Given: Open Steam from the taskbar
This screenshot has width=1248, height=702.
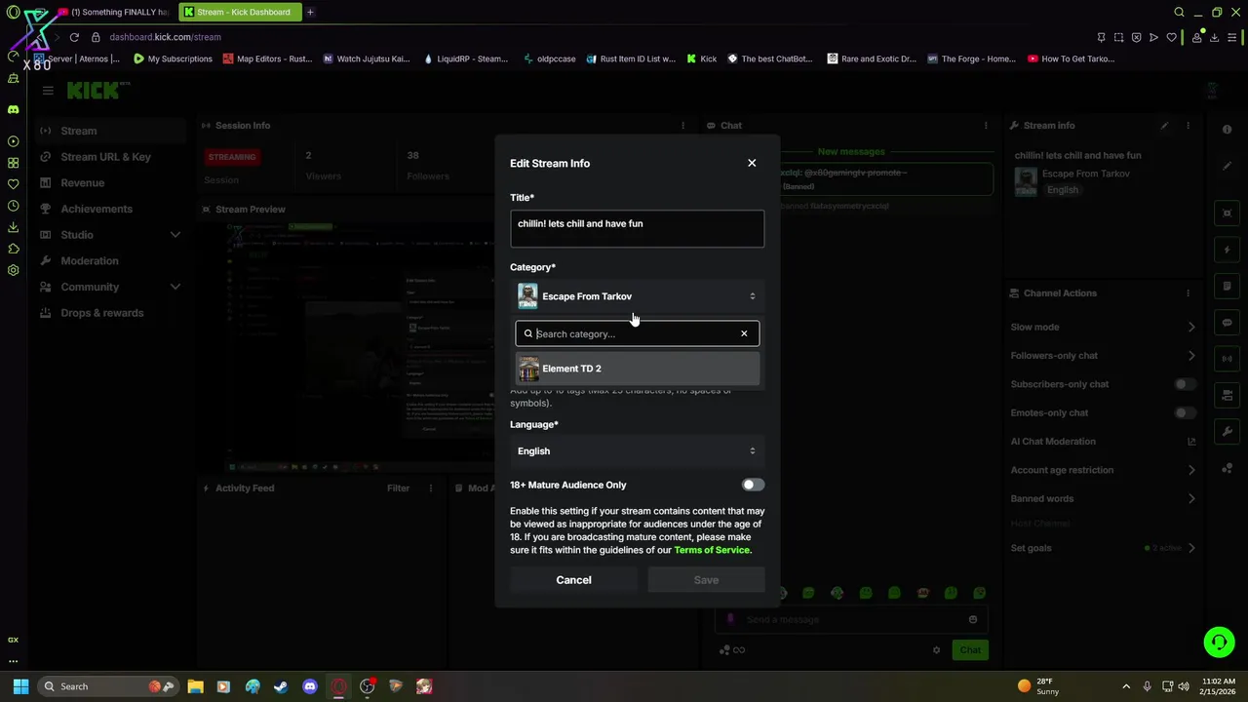Looking at the screenshot, I should pos(281,686).
